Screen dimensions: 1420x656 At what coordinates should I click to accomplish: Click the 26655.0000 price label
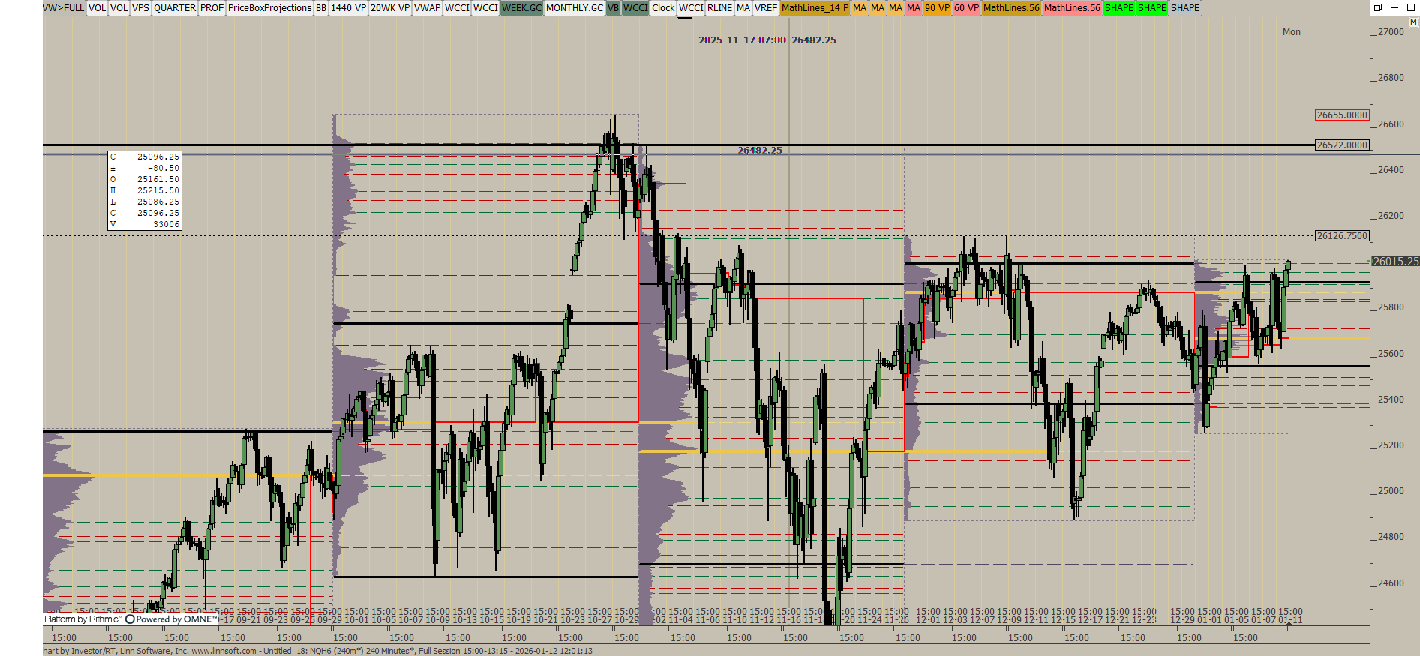(1342, 115)
